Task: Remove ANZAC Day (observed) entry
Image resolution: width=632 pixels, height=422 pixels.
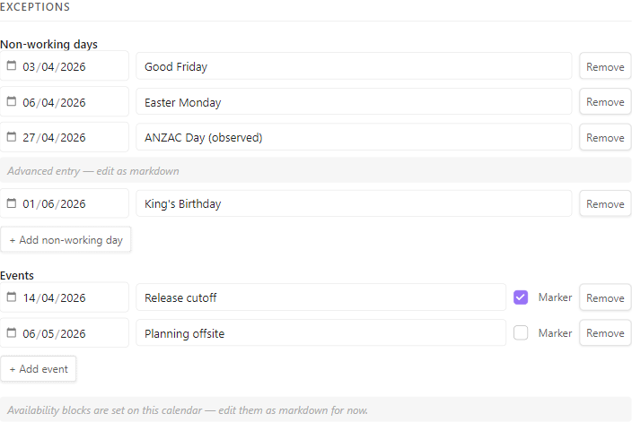Action: [x=605, y=137]
